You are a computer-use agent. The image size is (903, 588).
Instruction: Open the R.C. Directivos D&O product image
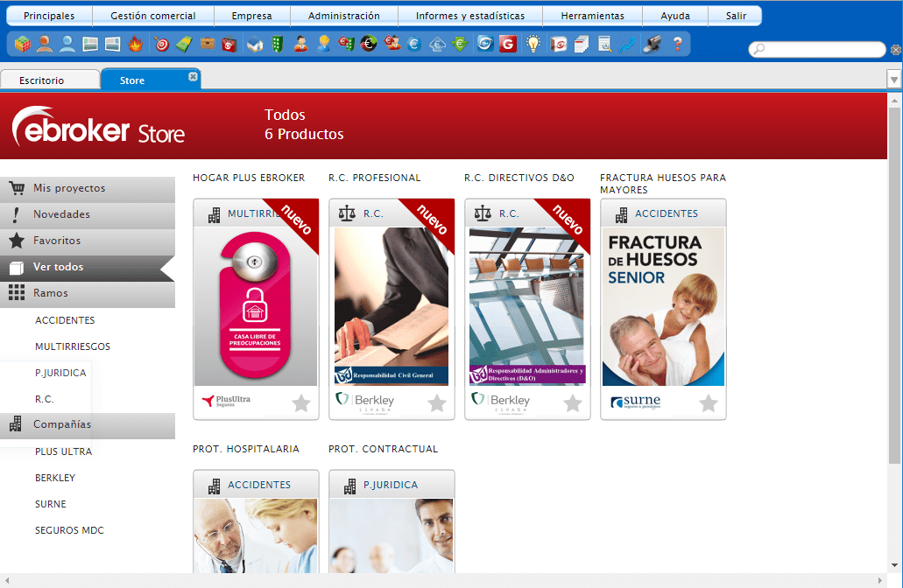[527, 306]
